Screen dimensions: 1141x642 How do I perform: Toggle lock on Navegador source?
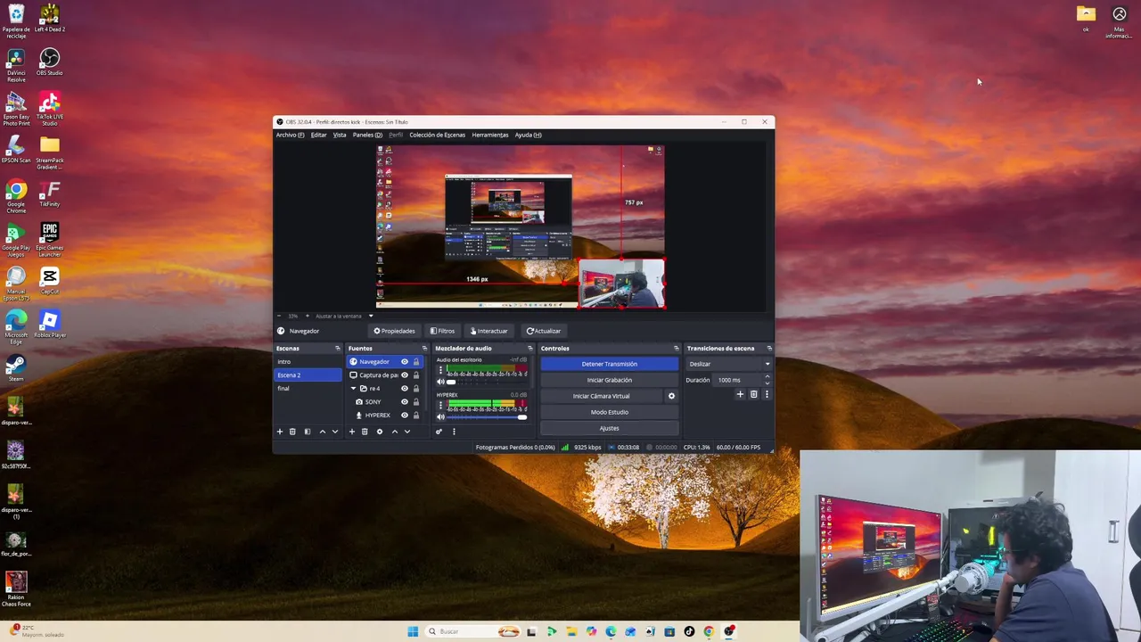415,362
